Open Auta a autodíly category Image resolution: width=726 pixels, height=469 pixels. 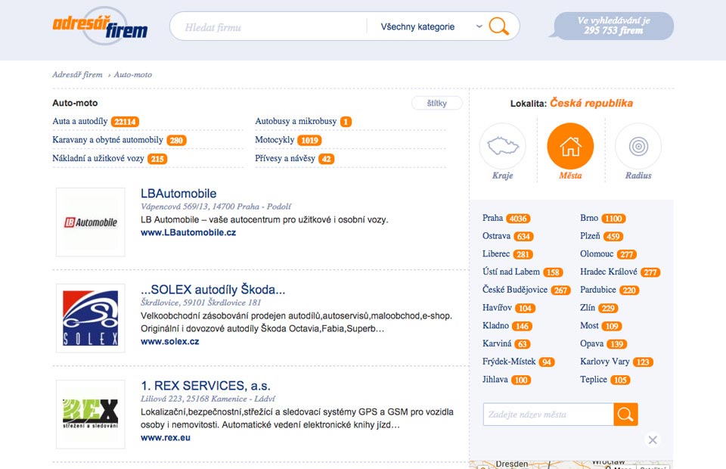coord(79,121)
